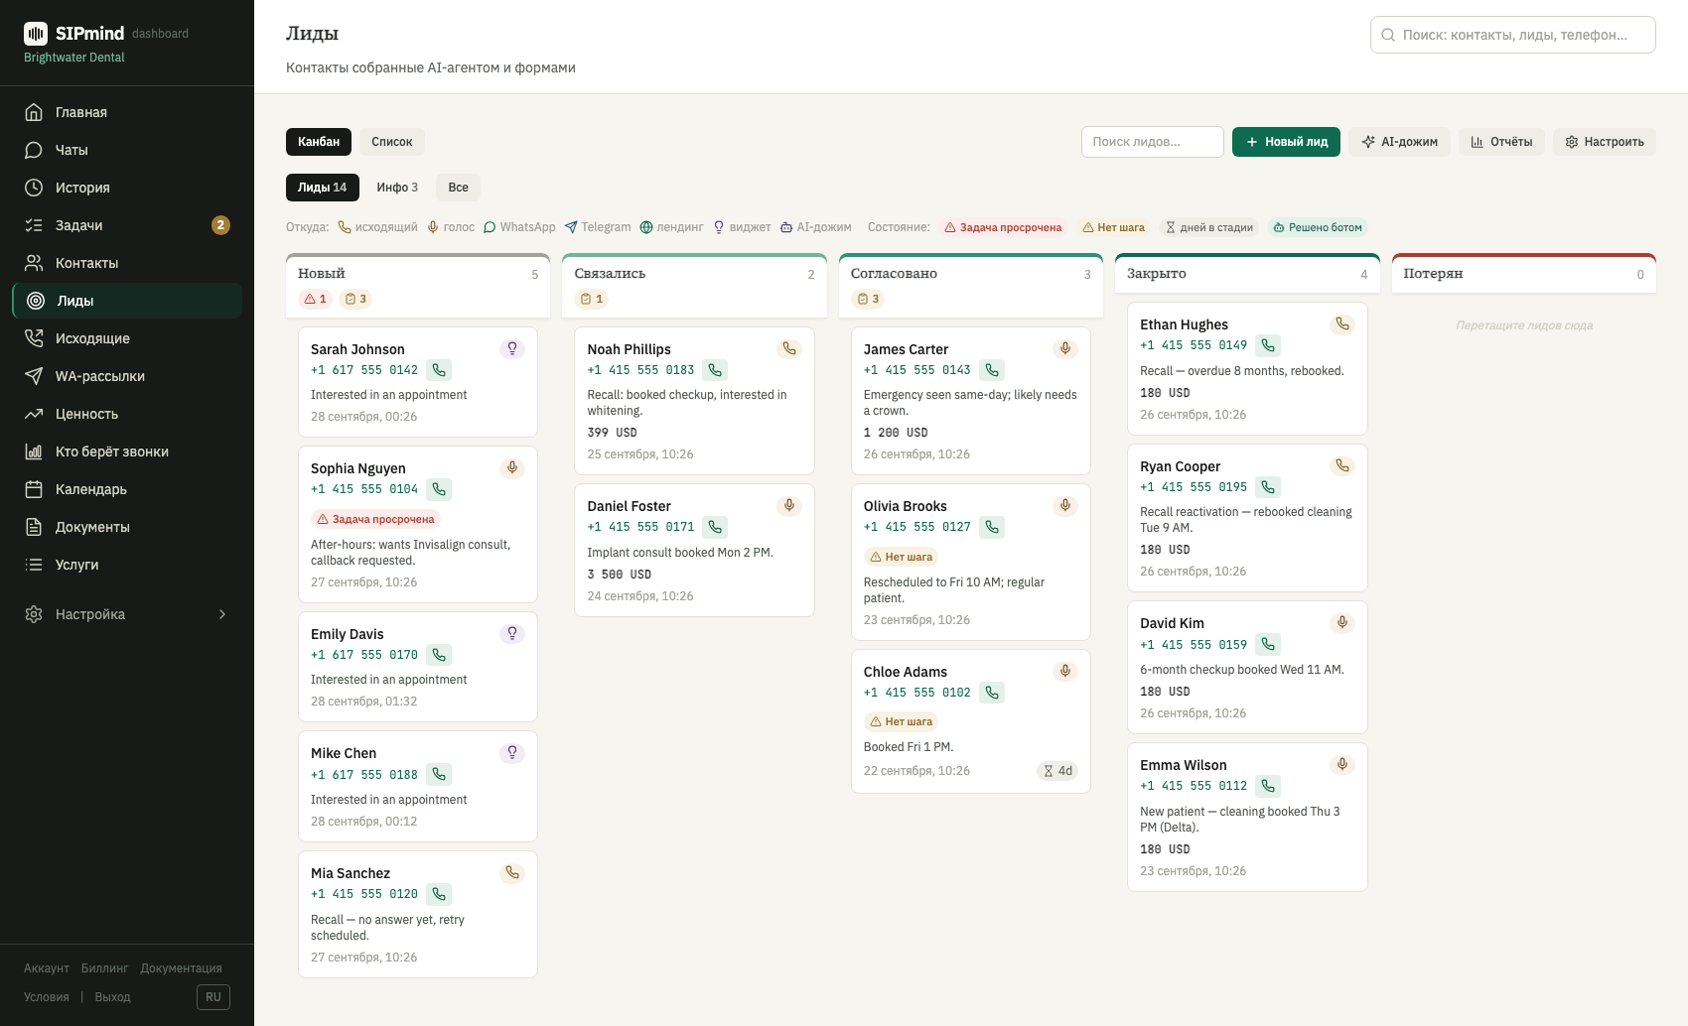Select the Все tab
The height and width of the screenshot is (1026, 1688).
coord(458,188)
